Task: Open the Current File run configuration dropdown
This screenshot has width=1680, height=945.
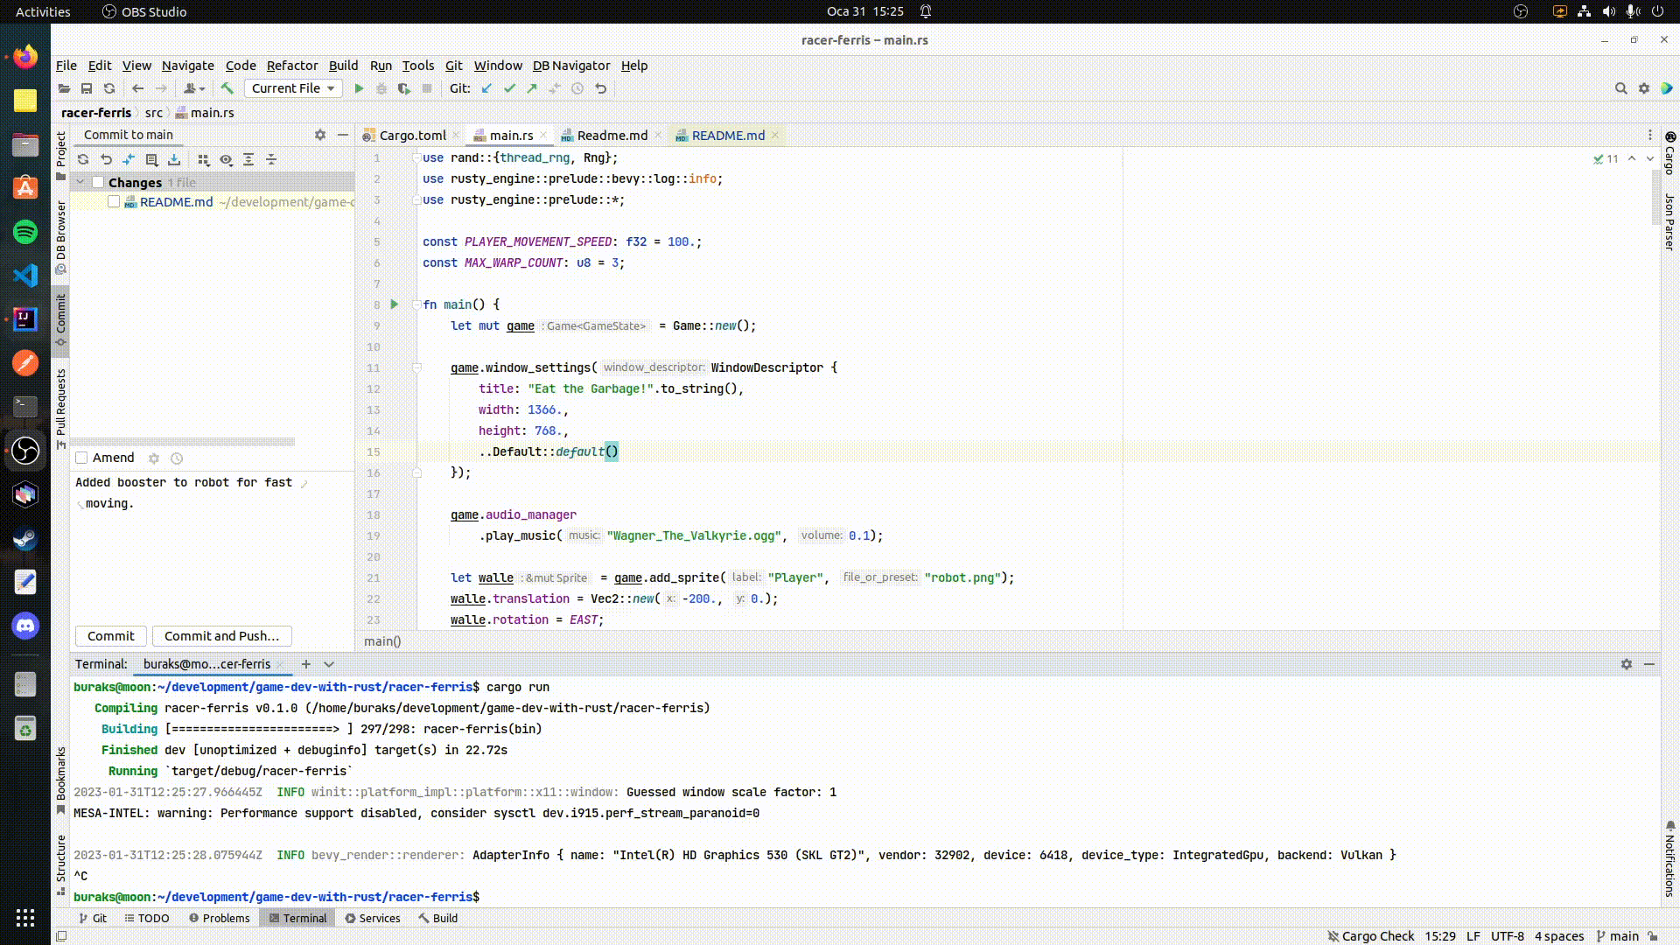Action: tap(293, 88)
